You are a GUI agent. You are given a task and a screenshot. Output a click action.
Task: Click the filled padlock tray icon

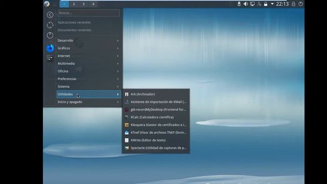(x=266, y=4)
